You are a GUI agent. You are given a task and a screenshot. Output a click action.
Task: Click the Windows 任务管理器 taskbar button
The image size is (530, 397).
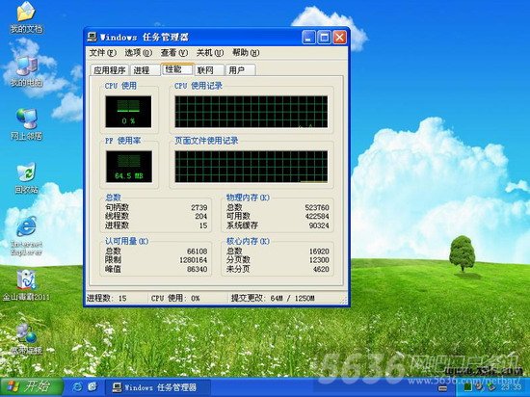tap(158, 387)
